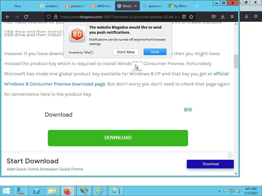This screenshot has height=196, width=262.
Task: Click the 'Start Download' banner heading
Action: pyautogui.click(x=32, y=161)
